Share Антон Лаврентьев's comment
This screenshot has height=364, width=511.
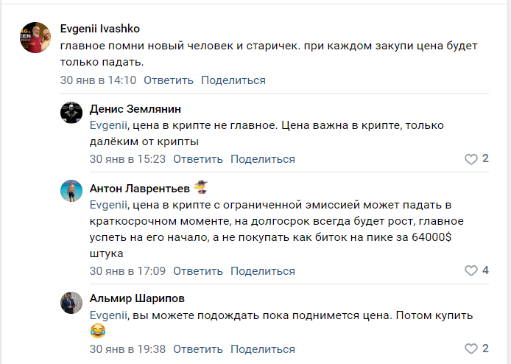coord(263,271)
